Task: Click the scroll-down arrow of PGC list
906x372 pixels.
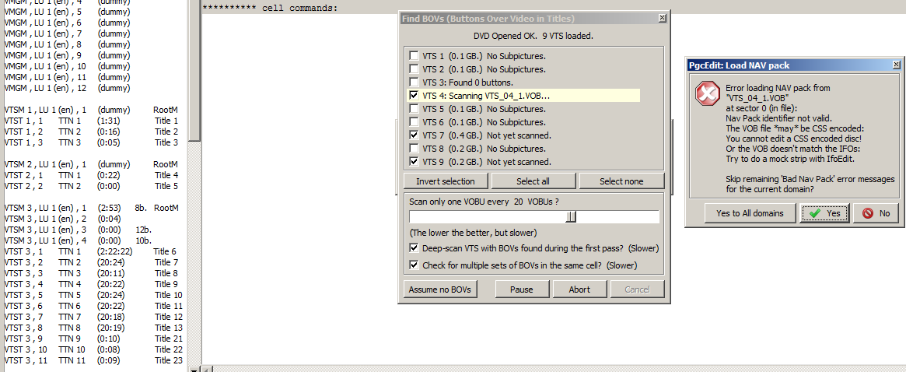Action: (x=195, y=369)
